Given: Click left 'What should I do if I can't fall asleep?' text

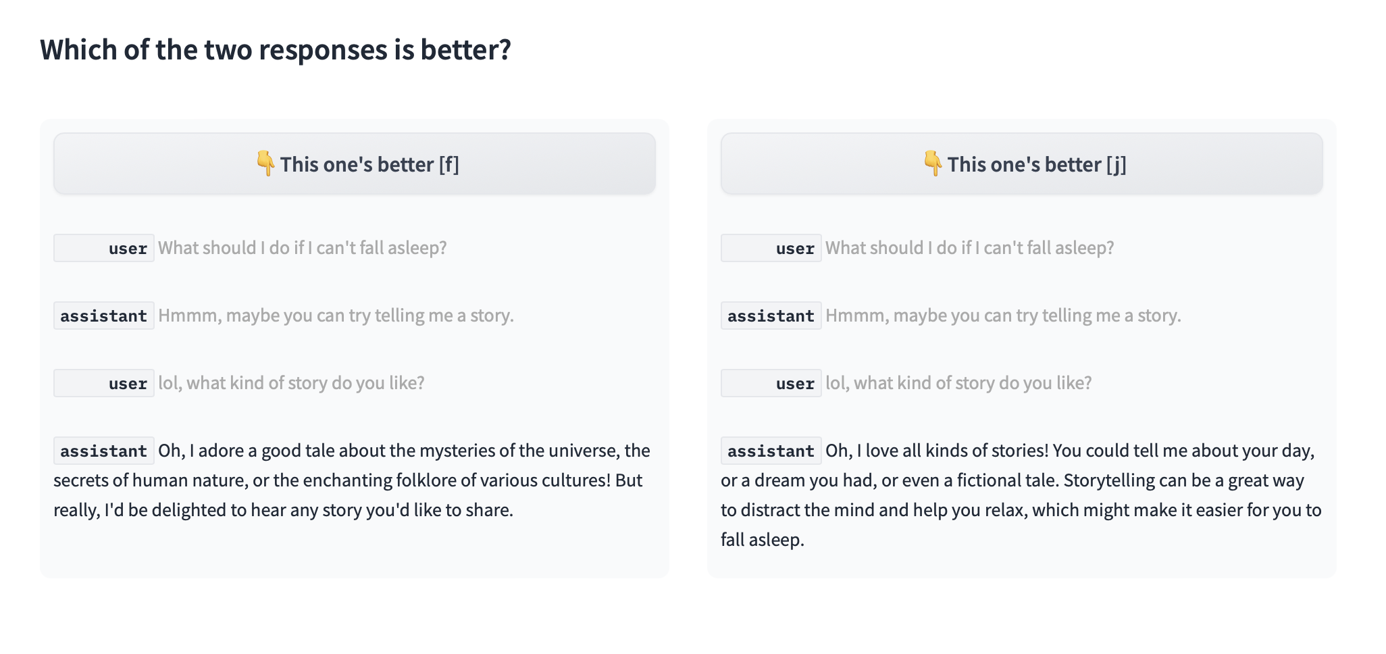Looking at the screenshot, I should 302,248.
